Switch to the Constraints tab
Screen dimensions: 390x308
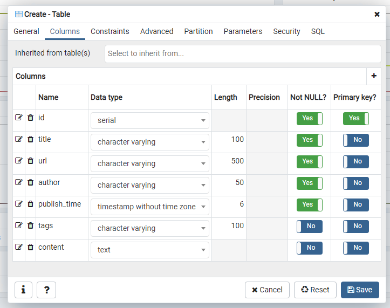pyautogui.click(x=110, y=31)
